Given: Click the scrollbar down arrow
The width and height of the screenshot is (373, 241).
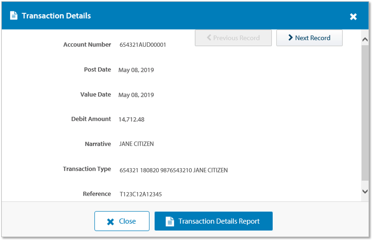Looking at the screenshot, I should 365,191.
